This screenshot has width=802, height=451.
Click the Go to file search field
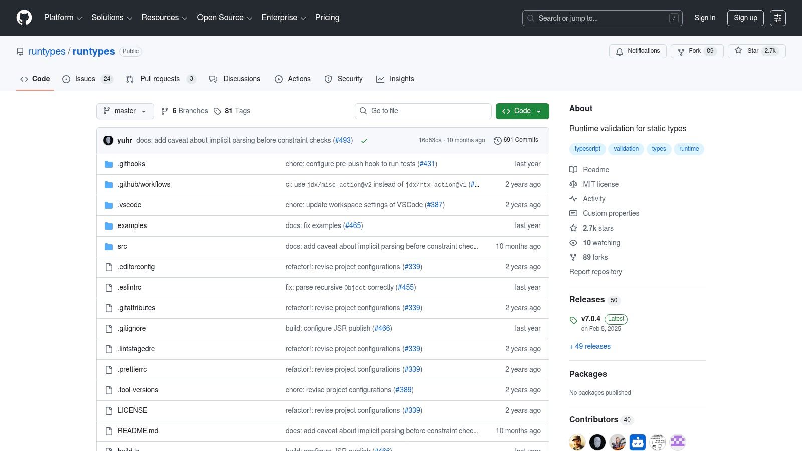pos(424,111)
